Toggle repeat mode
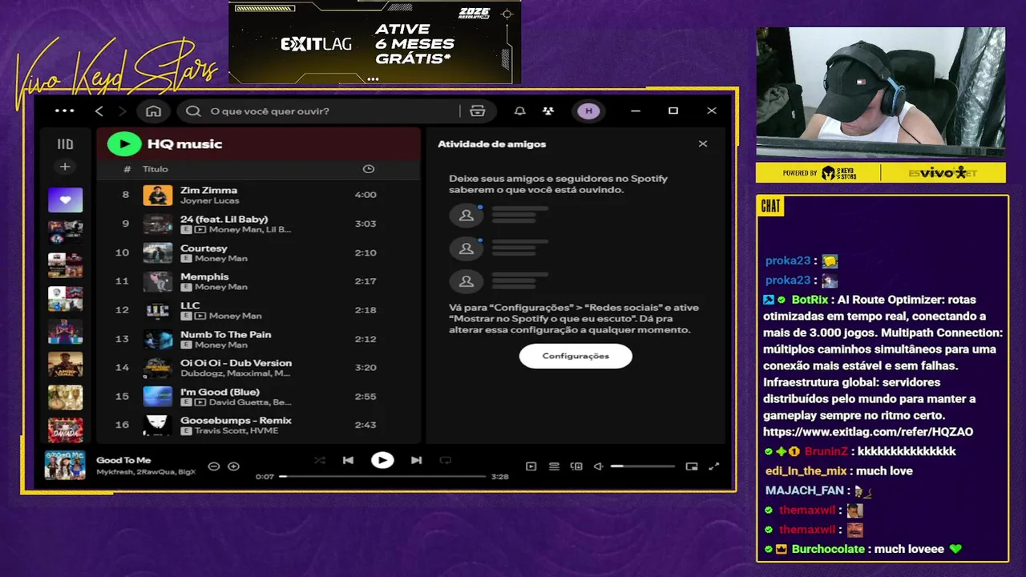Screen dimensions: 1026x577 click(x=446, y=460)
